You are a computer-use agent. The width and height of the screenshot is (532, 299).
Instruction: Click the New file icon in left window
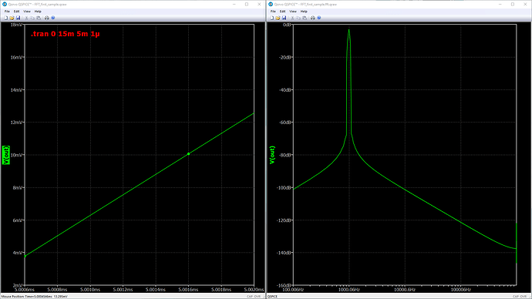[x=5, y=18]
